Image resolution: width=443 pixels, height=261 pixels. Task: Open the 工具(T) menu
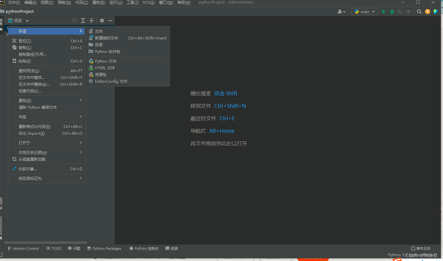(x=132, y=3)
